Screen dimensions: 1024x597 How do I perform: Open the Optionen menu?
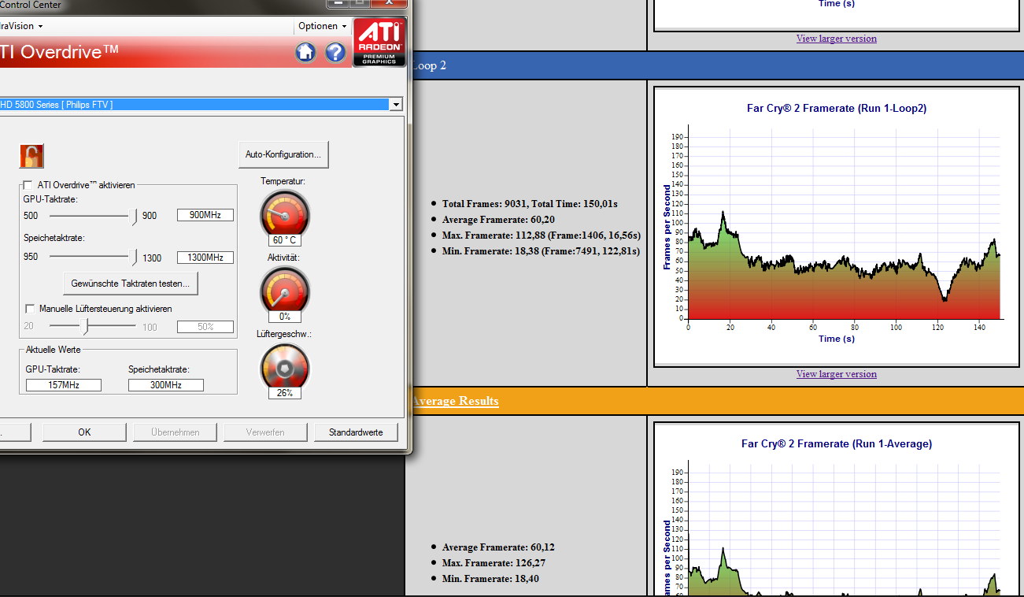(x=323, y=26)
